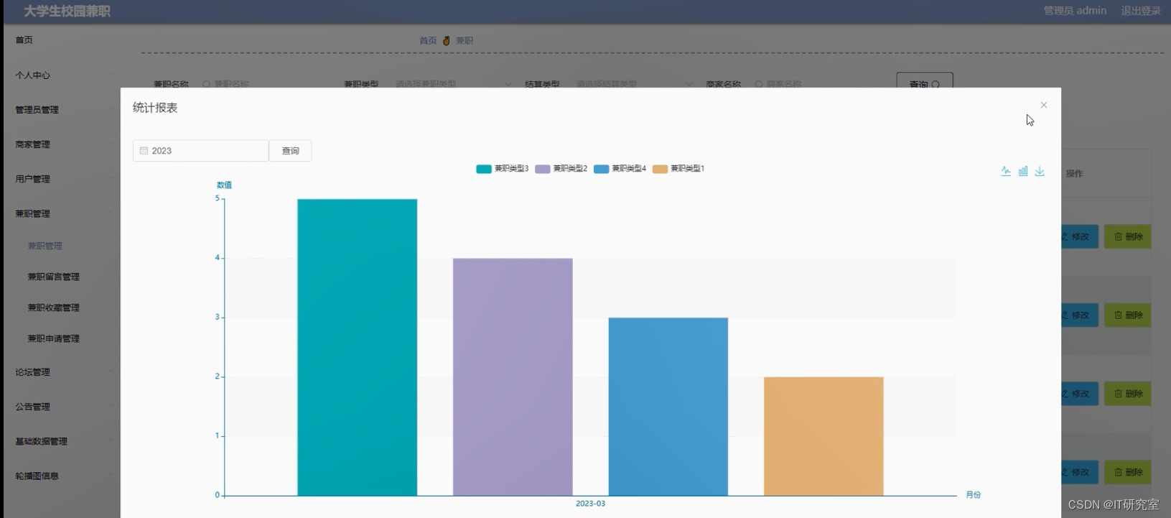Click 退出登录 to log out
This screenshot has height=518, width=1171.
pyautogui.click(x=1141, y=11)
